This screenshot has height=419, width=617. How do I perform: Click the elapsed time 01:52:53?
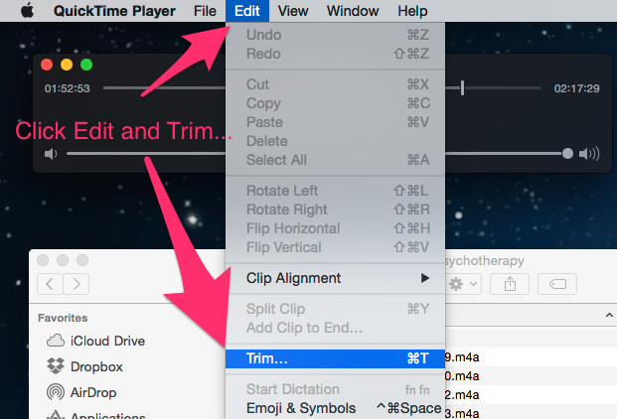tap(67, 88)
